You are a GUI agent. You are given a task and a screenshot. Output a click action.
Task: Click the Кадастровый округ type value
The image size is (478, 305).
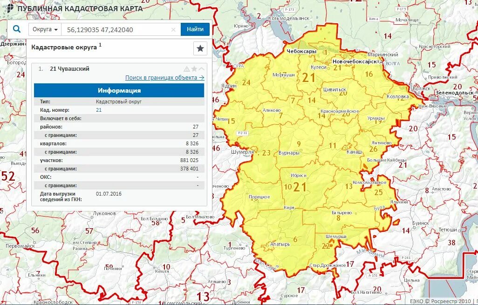(119, 102)
